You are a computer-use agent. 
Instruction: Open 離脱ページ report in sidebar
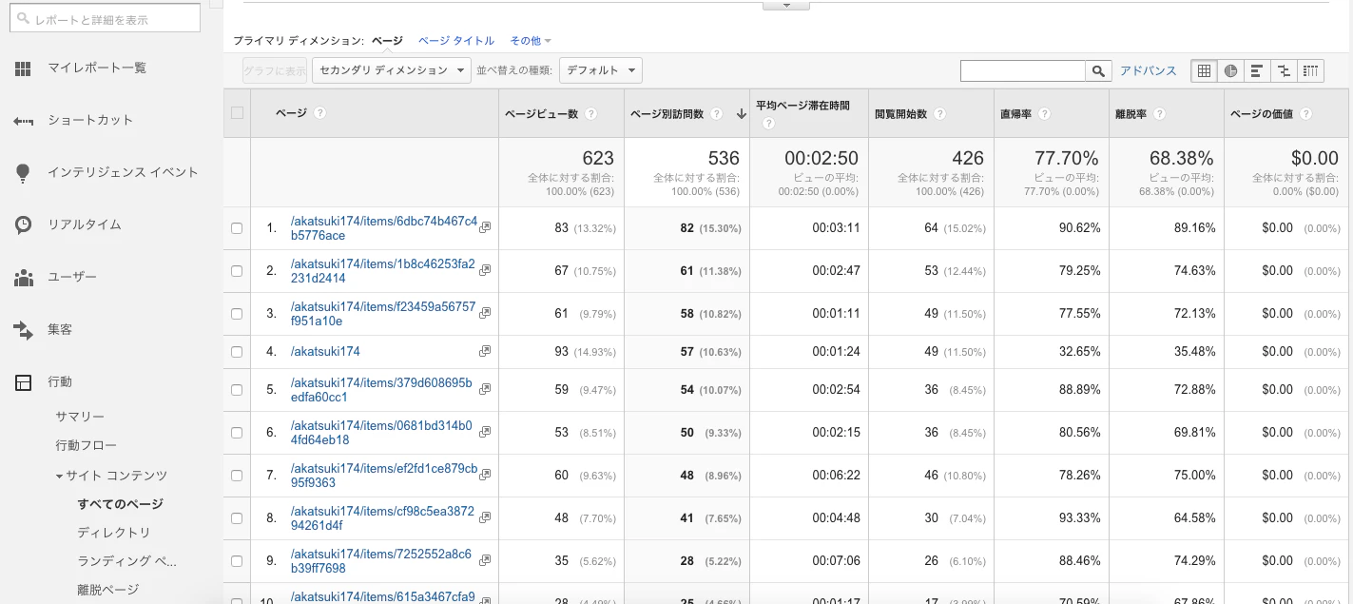[x=108, y=590]
